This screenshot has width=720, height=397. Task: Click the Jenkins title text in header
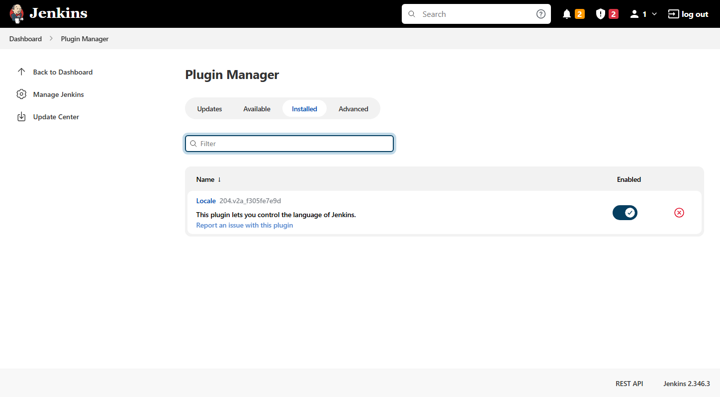coord(58,13)
